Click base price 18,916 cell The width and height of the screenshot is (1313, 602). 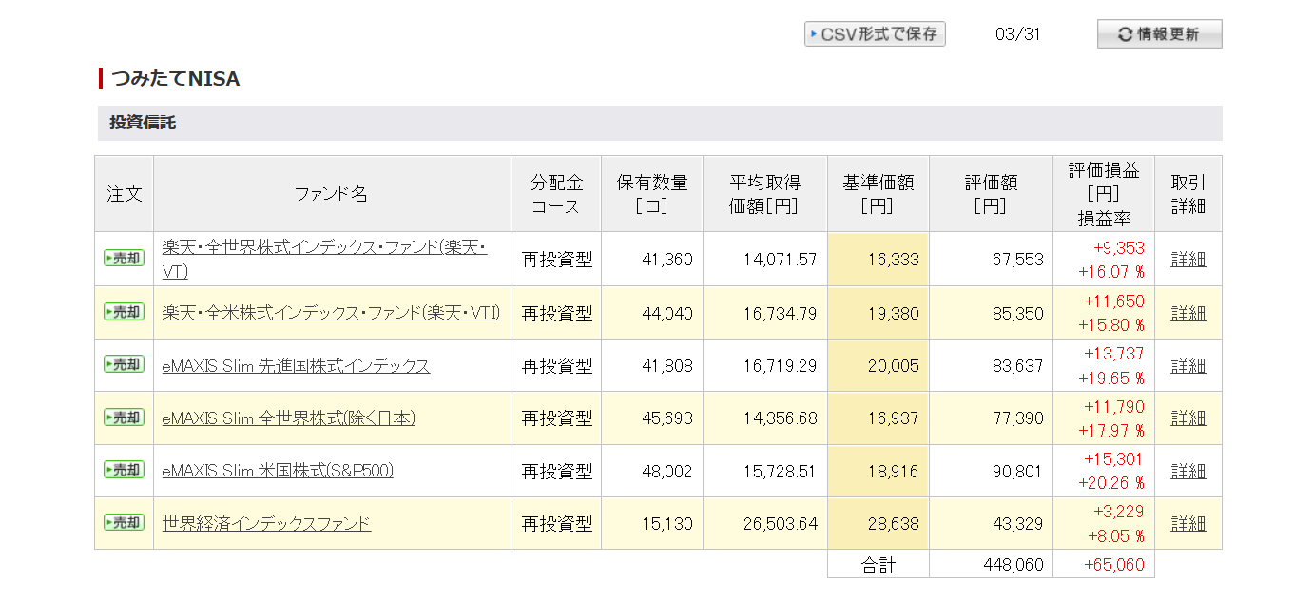(x=879, y=471)
